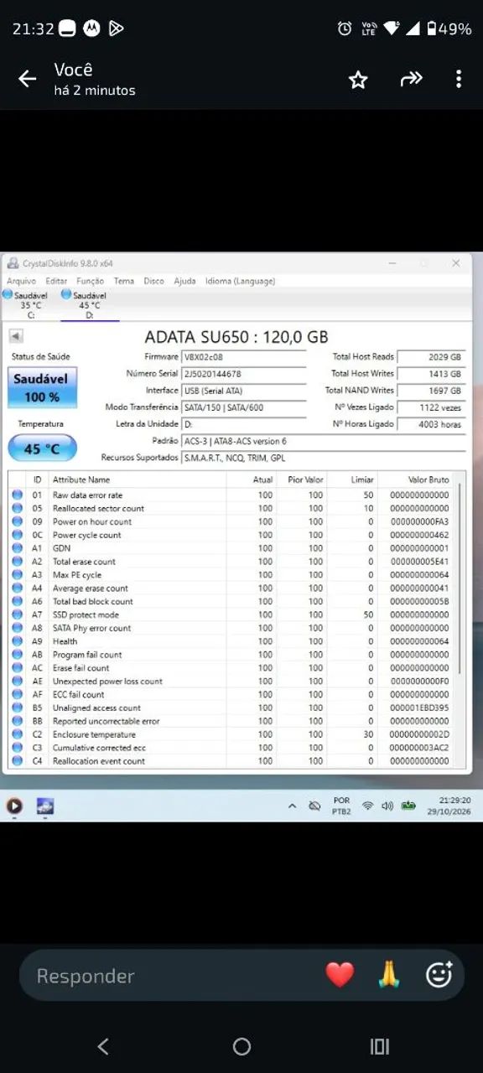483x1073 pixels.
Task: Open the add-emoji reaction picker
Action: click(x=439, y=974)
